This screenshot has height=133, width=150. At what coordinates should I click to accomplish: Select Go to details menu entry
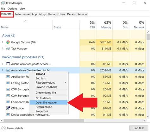(x=43, y=98)
